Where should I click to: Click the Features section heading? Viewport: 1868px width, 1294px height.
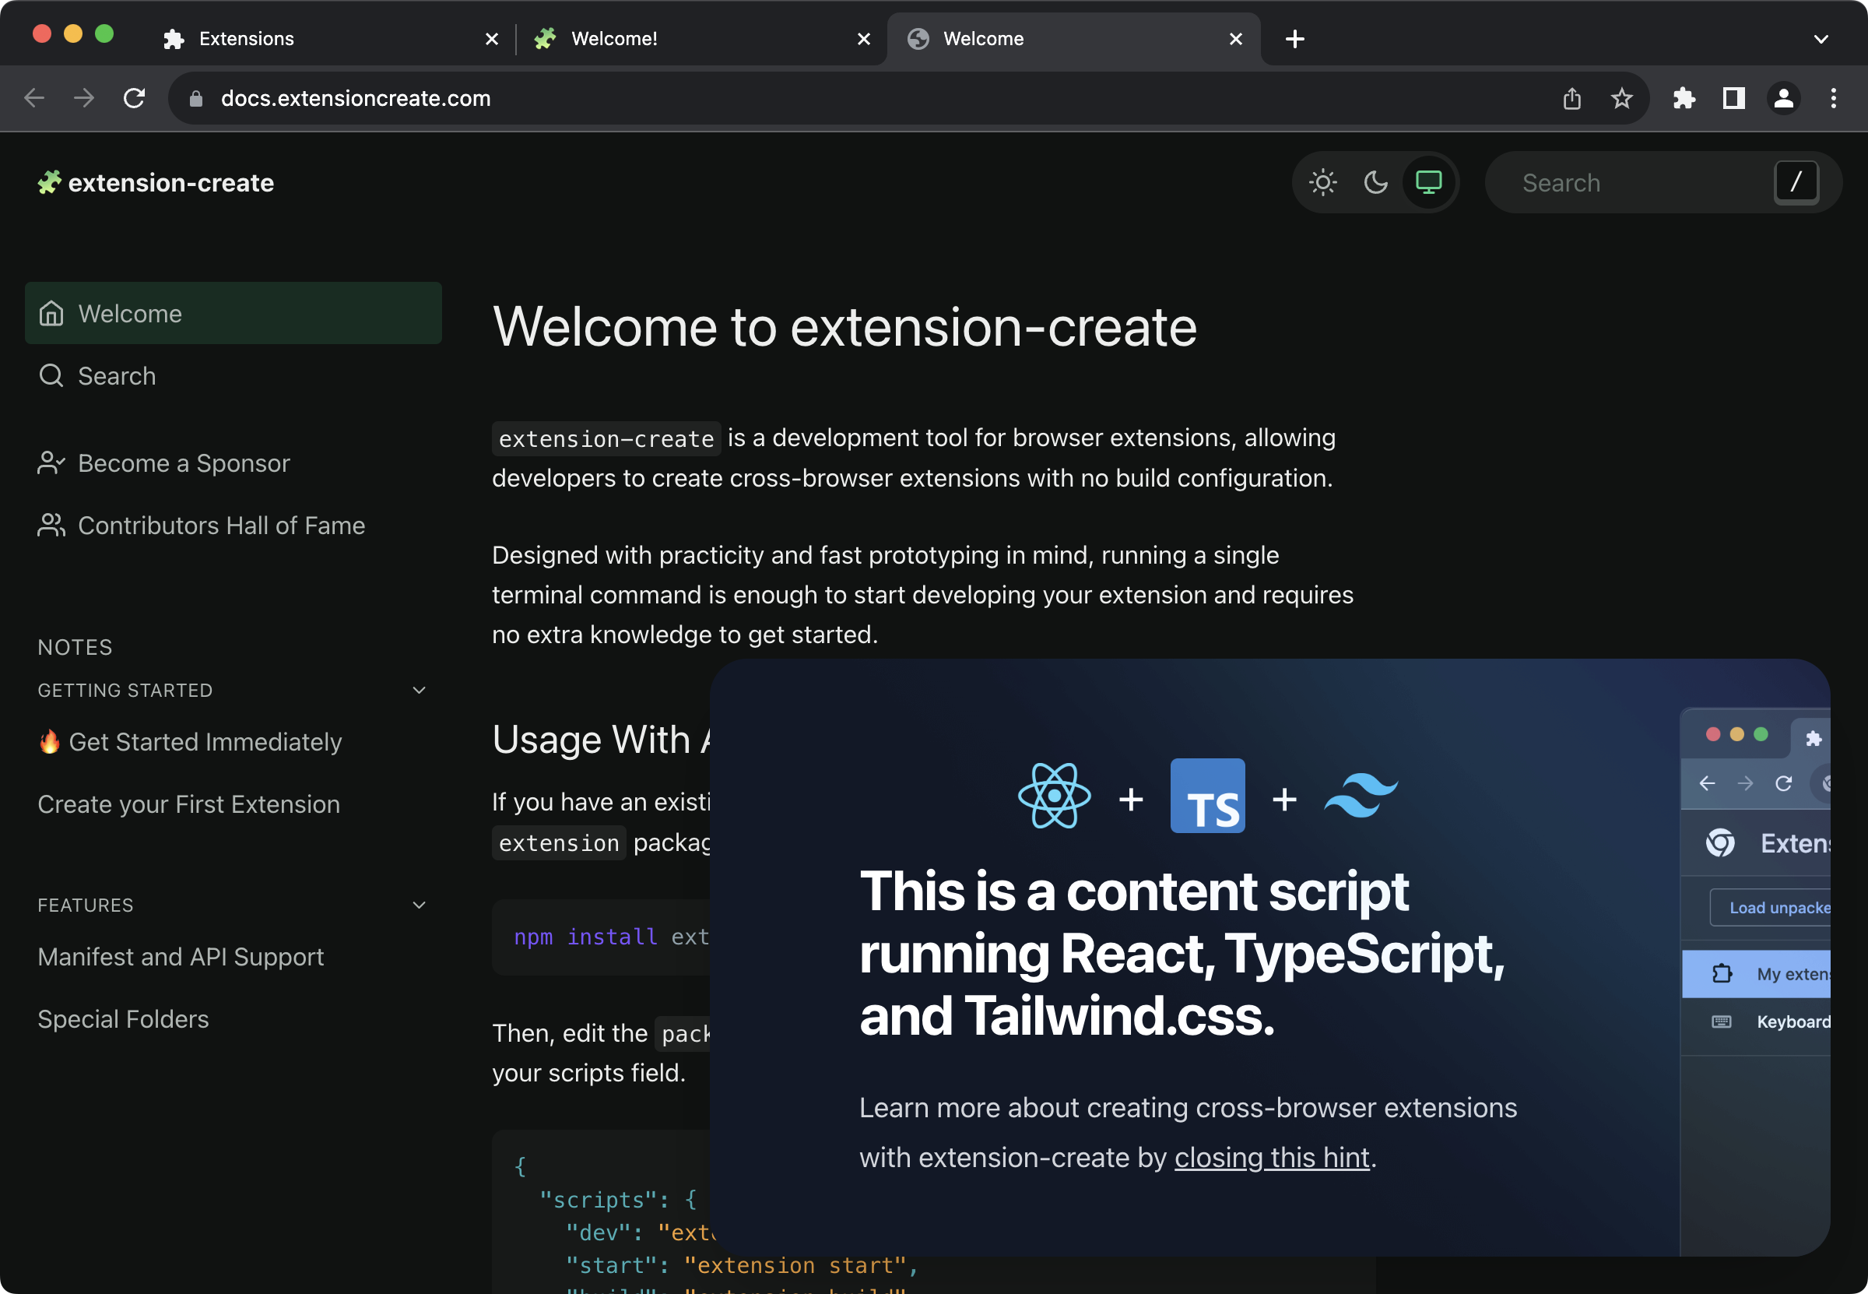click(x=85, y=905)
